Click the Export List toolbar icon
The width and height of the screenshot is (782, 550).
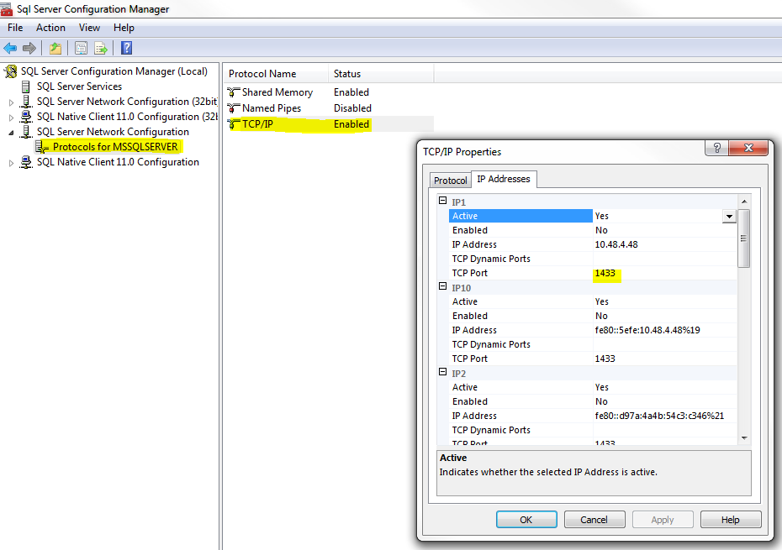(x=101, y=48)
